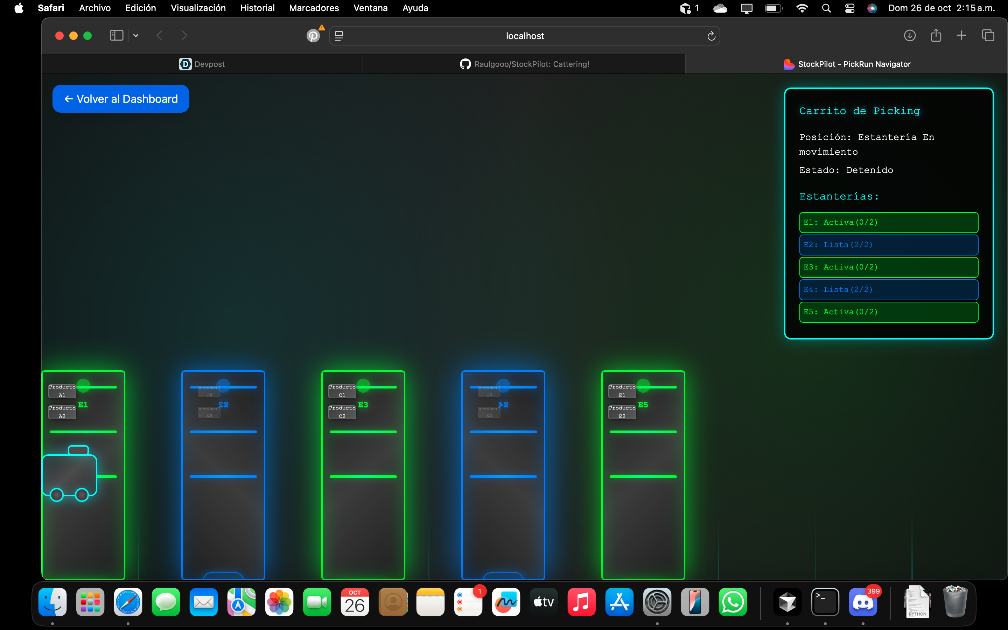
Task: Click Producto C1 on shelf E3
Action: pyautogui.click(x=342, y=391)
